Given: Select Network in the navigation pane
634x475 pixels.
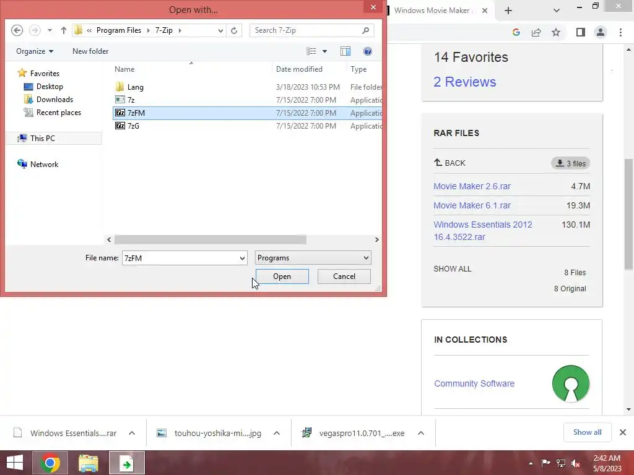Looking at the screenshot, I should pos(44,165).
